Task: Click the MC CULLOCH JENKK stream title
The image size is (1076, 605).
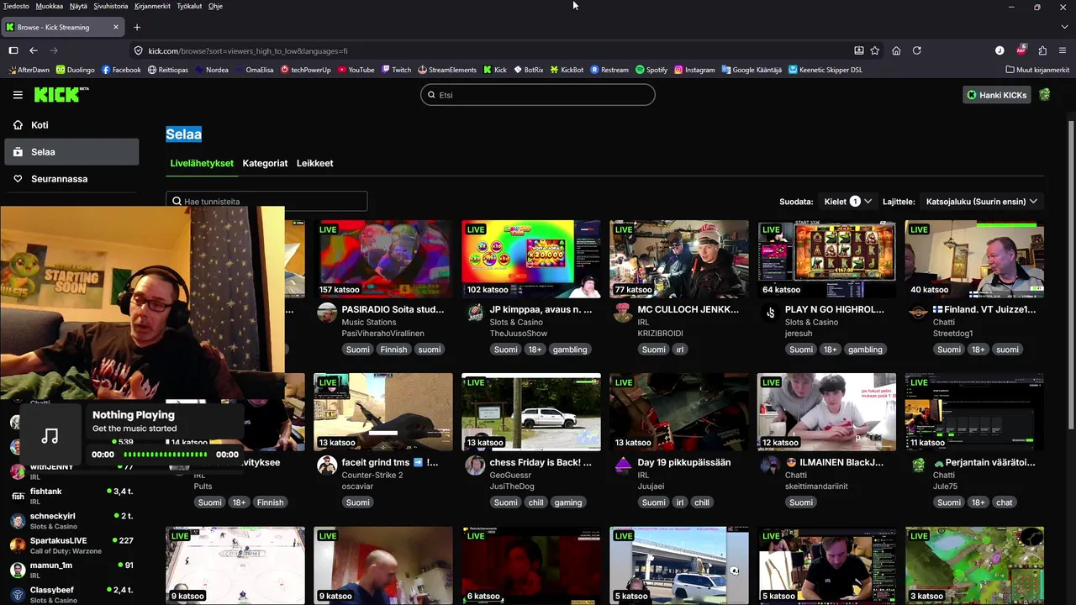Action: tap(688, 309)
